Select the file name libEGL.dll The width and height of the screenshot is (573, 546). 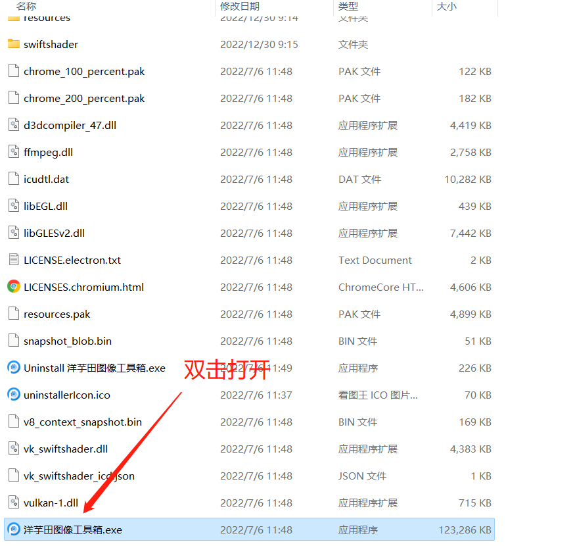(x=46, y=206)
